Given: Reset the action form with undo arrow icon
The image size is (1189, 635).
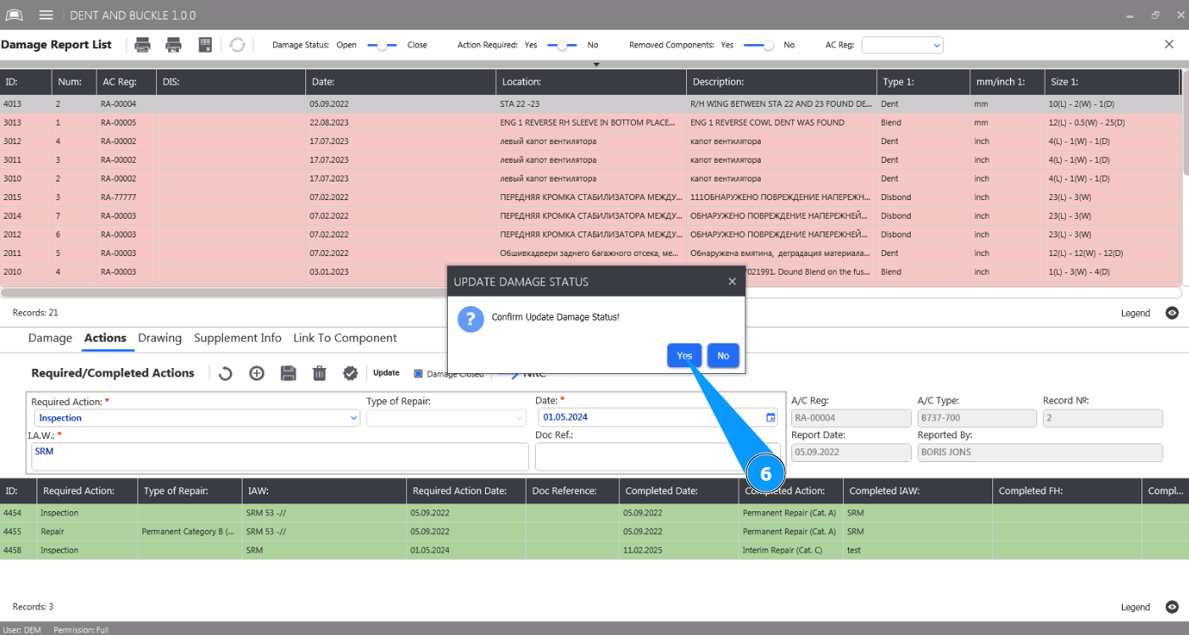Looking at the screenshot, I should [x=226, y=373].
